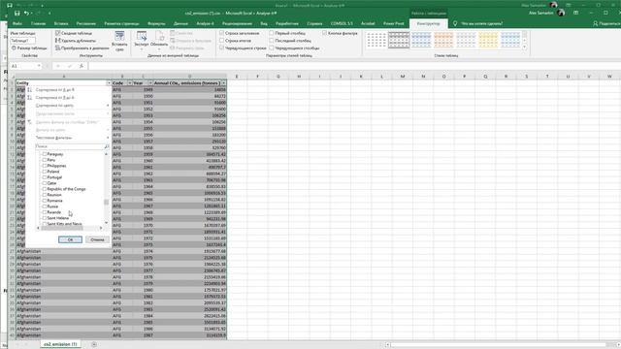
Task: Toggle the Banded Rows checkbox
Action: pos(222,48)
